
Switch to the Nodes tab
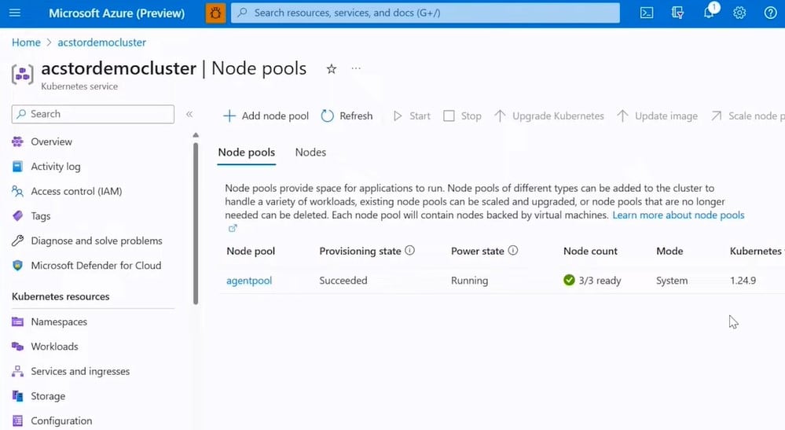pyautogui.click(x=310, y=153)
